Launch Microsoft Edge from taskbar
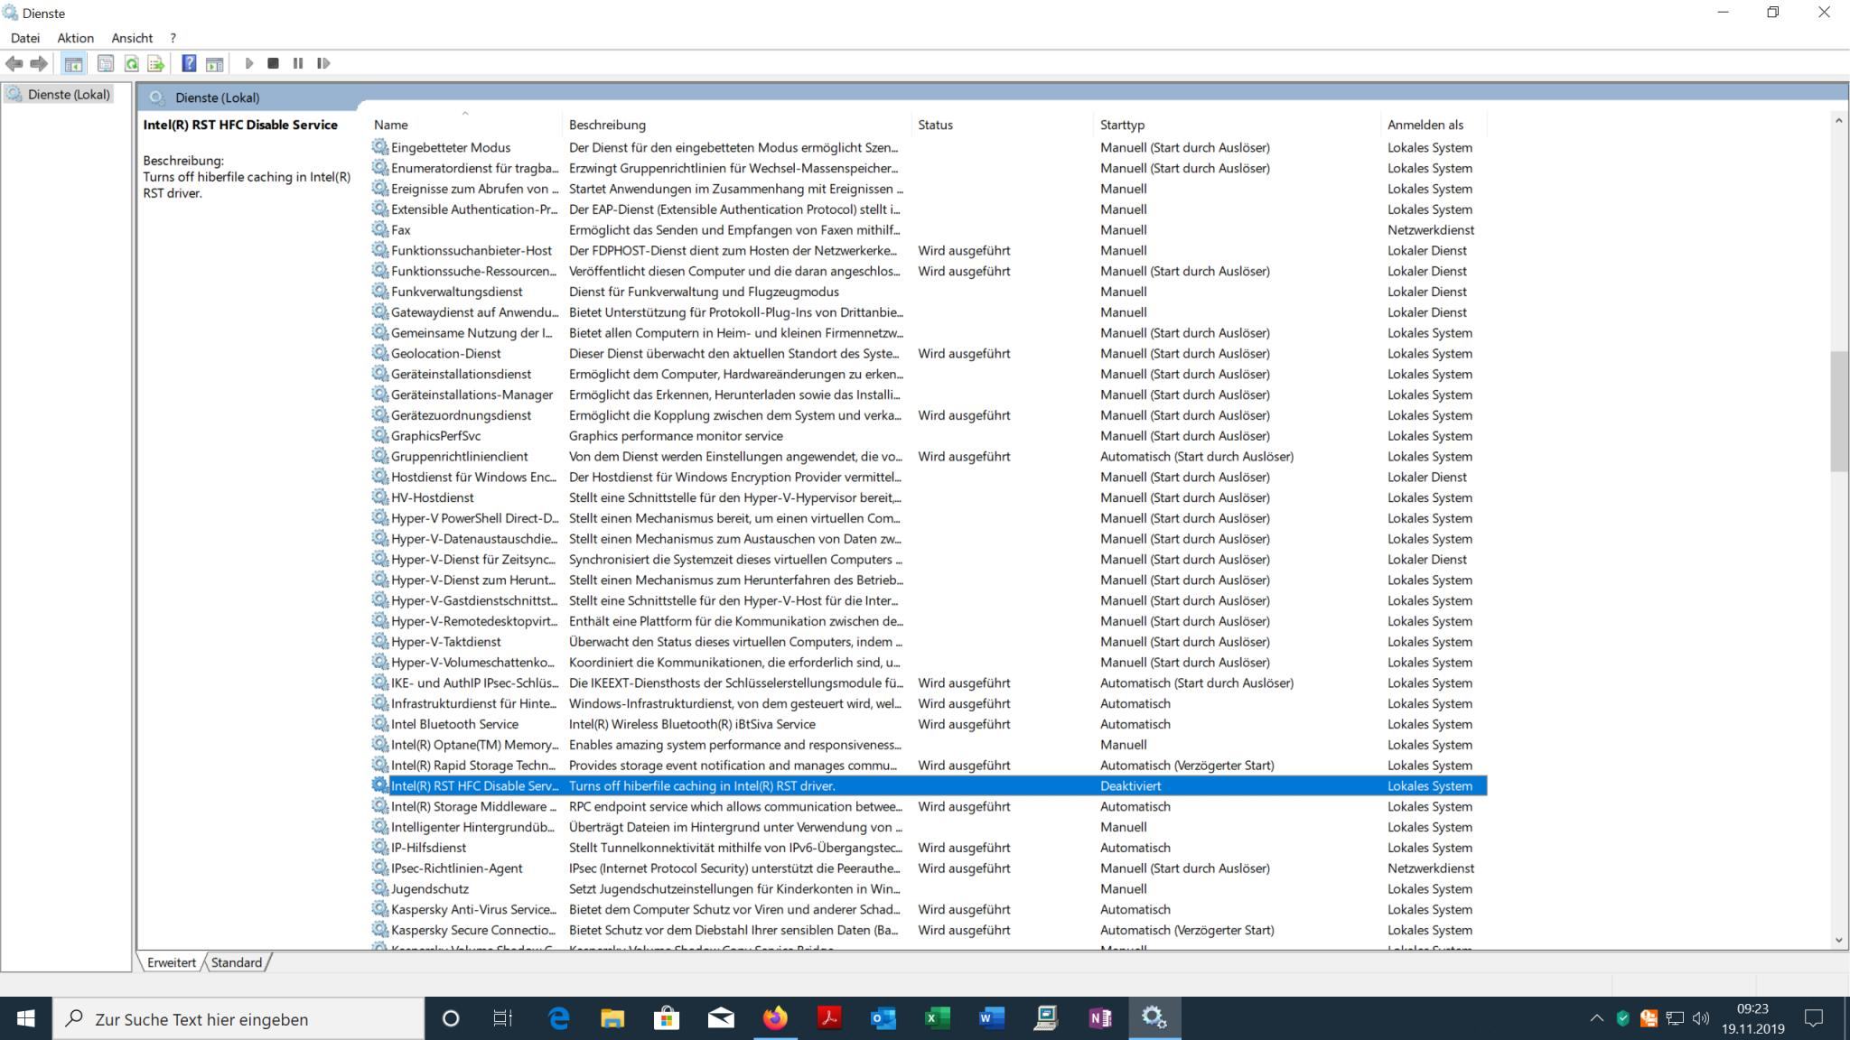1850x1040 pixels. click(559, 1018)
